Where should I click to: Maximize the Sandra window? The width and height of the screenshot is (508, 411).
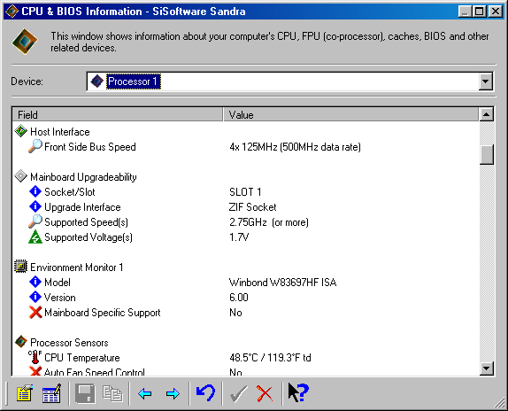tap(479, 12)
